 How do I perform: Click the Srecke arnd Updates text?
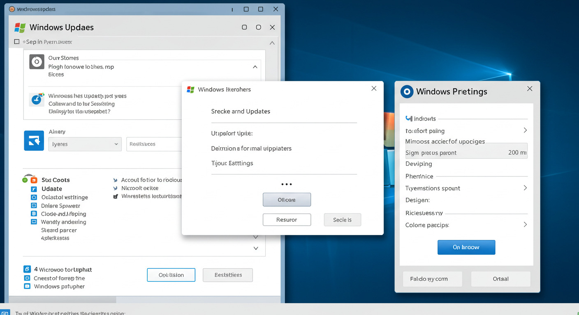241,112
